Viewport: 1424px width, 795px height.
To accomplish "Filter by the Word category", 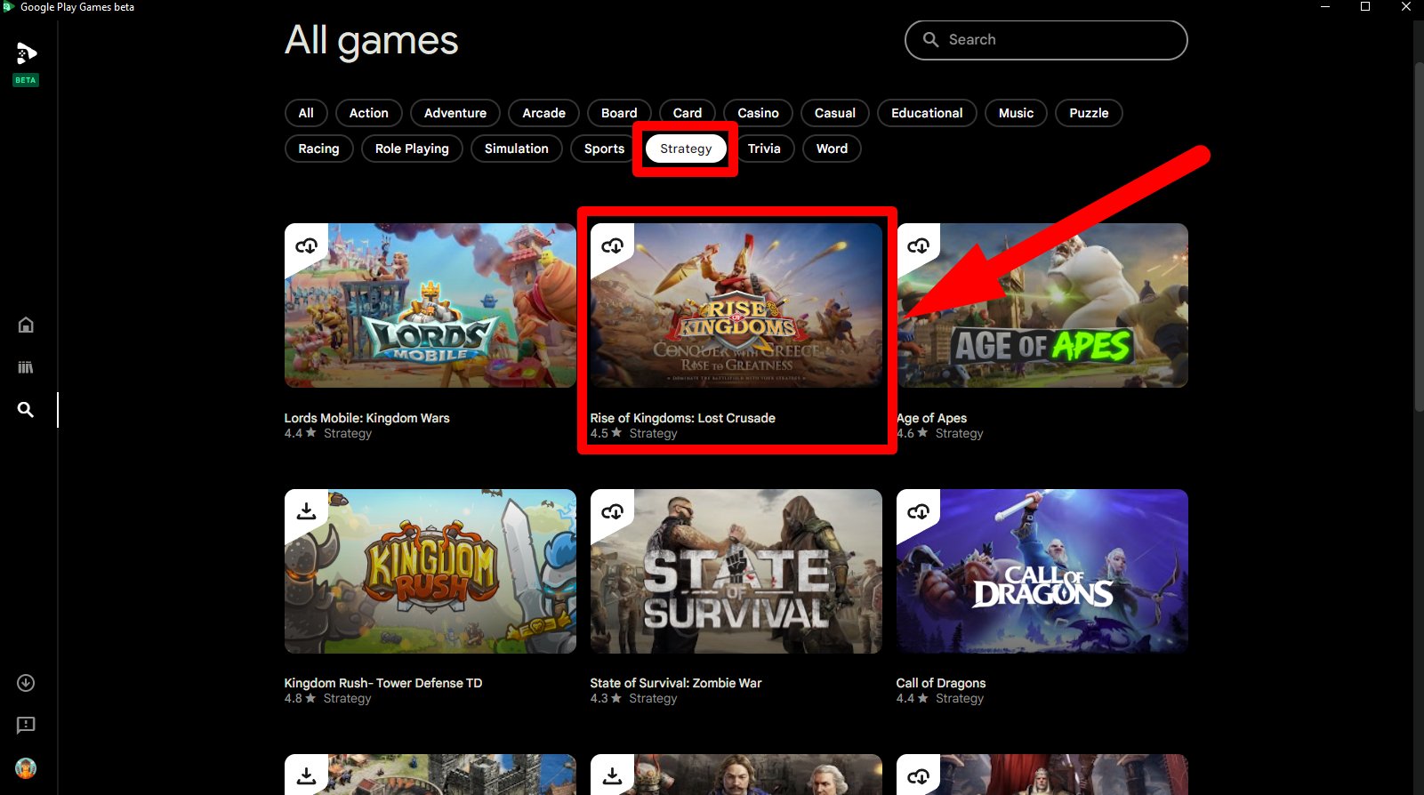I will click(x=832, y=149).
